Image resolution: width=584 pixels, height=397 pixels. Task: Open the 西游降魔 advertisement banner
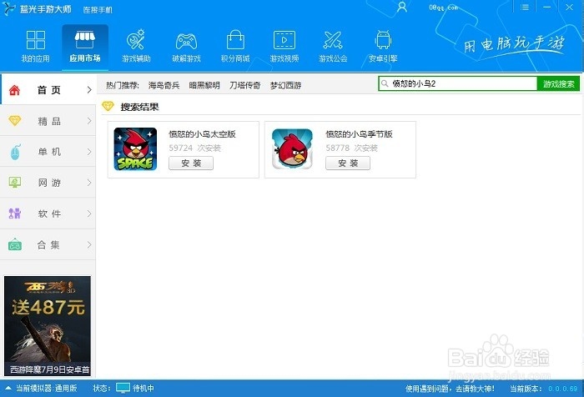coord(48,325)
